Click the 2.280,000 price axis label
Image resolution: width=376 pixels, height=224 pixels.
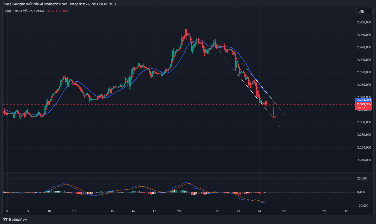(x=364, y=135)
